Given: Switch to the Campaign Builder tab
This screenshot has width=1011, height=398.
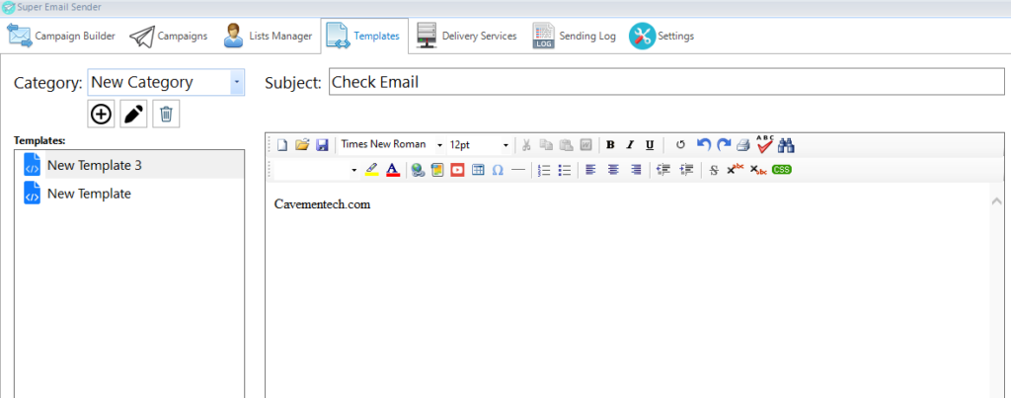Looking at the screenshot, I should pyautogui.click(x=61, y=37).
